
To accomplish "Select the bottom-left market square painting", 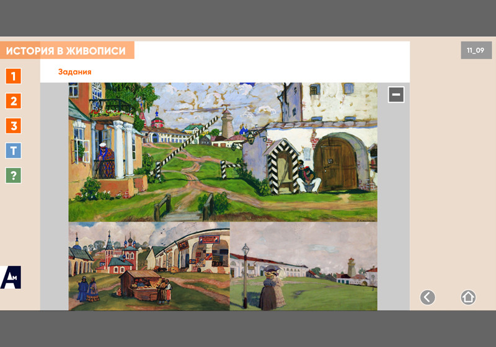I will tap(149, 266).
